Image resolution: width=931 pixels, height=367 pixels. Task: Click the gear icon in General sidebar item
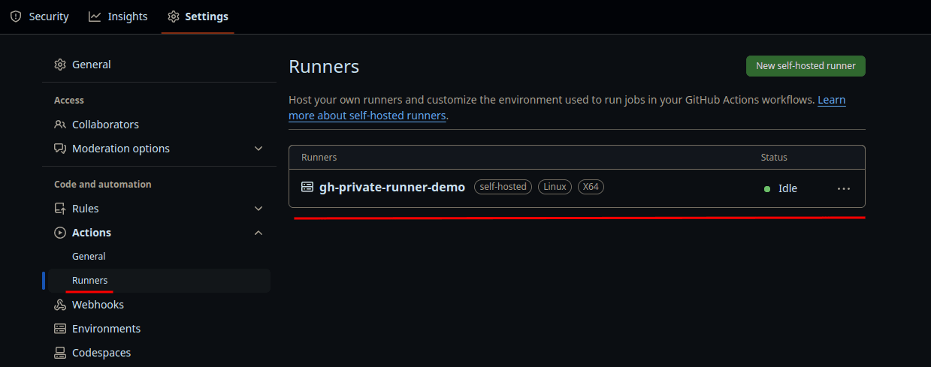pos(60,65)
